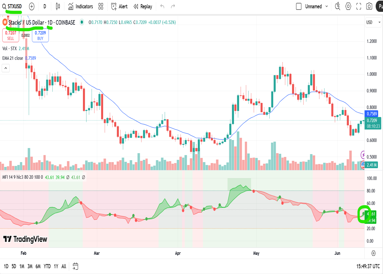Redo the last chart action
Screen dimensions: 383x274
click(173, 6)
